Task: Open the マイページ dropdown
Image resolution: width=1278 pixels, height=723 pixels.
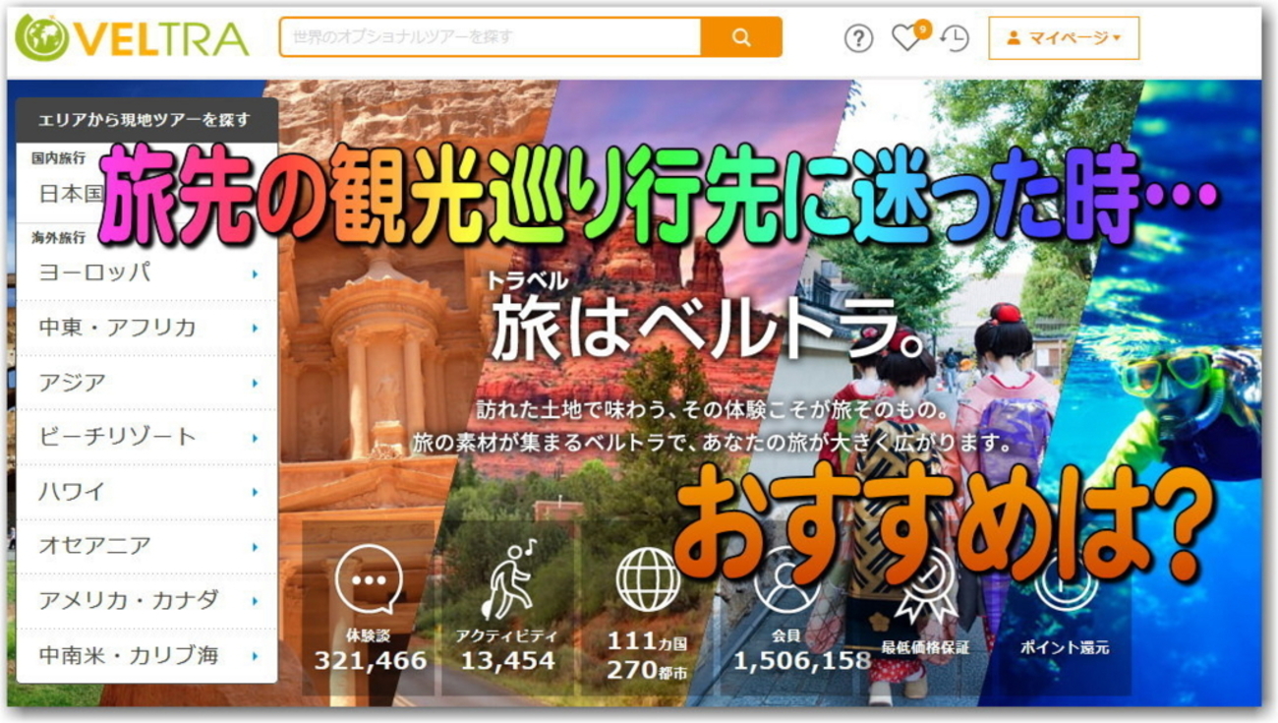Action: tap(1062, 38)
